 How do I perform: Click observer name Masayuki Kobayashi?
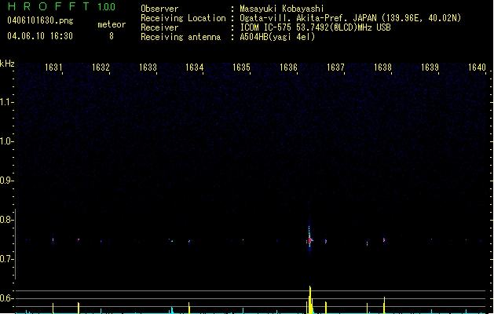(283, 9)
